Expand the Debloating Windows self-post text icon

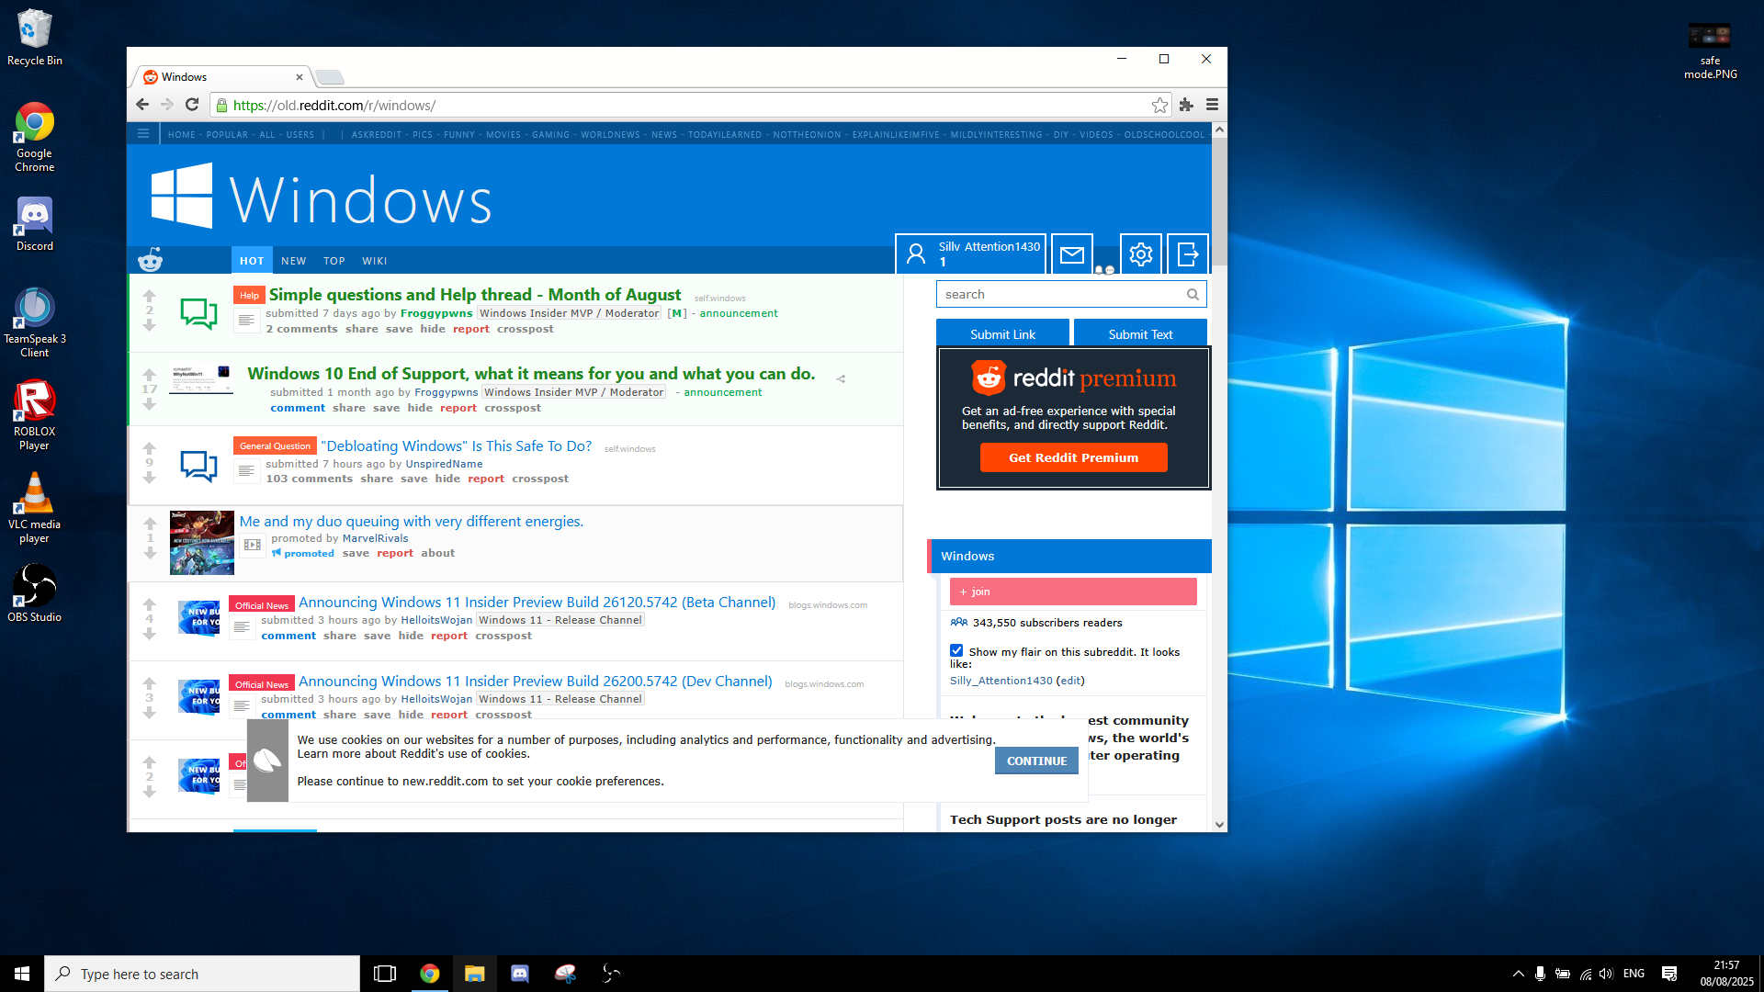246,471
